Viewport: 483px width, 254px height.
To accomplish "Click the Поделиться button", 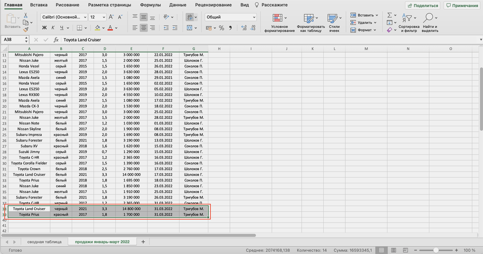I will (x=423, y=5).
